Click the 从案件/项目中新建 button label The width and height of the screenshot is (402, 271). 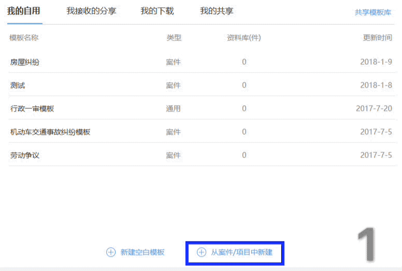click(x=242, y=252)
